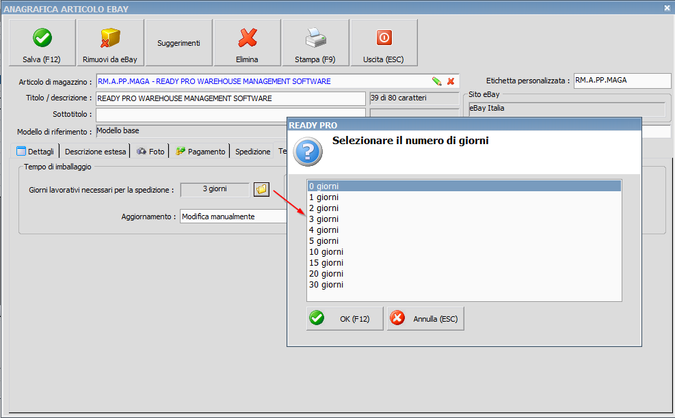The height and width of the screenshot is (418, 675).
Task: Click the Salva (F12) toolbar button
Action: click(42, 42)
